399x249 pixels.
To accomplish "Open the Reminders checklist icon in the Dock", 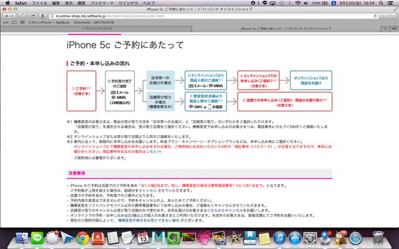I will (113, 238).
